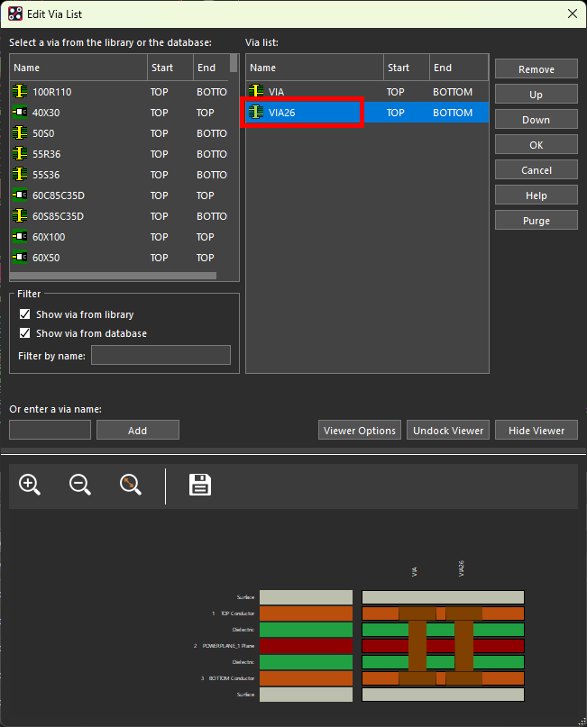
Task: Open Viewer Options
Action: click(x=359, y=431)
